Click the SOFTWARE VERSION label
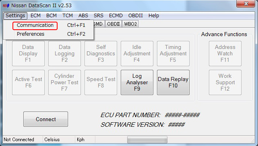This screenshot has width=258, height=146. 132,125
